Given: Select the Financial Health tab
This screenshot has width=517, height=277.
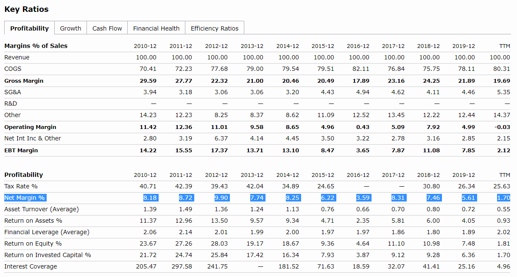Looking at the screenshot, I should click(x=156, y=28).
